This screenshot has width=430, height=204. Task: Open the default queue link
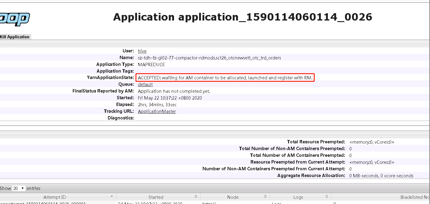145,85
